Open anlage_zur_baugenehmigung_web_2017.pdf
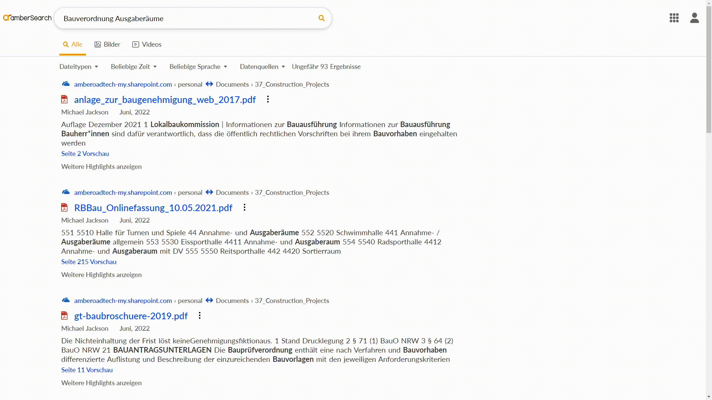712x400 pixels. [165, 100]
